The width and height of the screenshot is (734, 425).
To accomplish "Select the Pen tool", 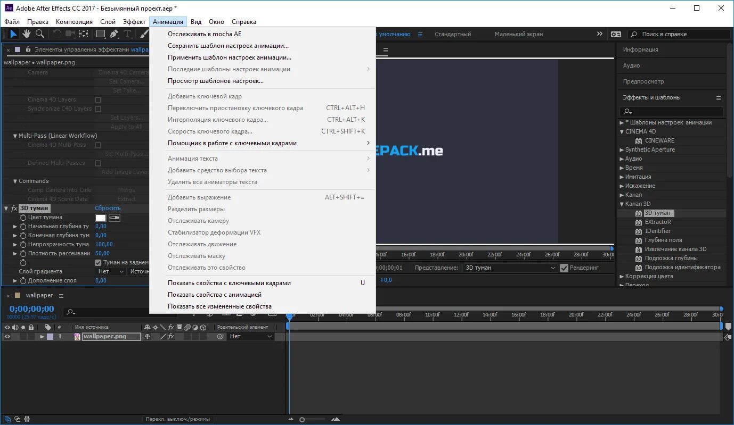I will coord(114,34).
